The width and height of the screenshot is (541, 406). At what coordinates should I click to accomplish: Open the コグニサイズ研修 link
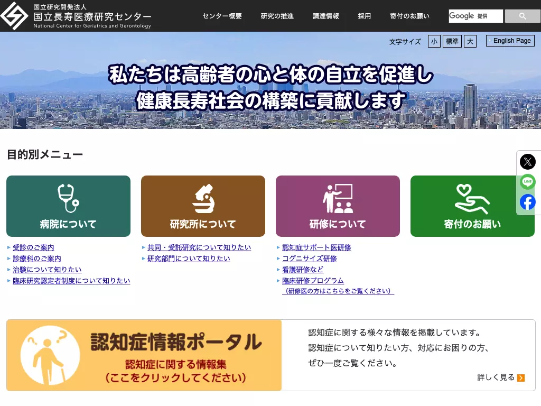[310, 259]
